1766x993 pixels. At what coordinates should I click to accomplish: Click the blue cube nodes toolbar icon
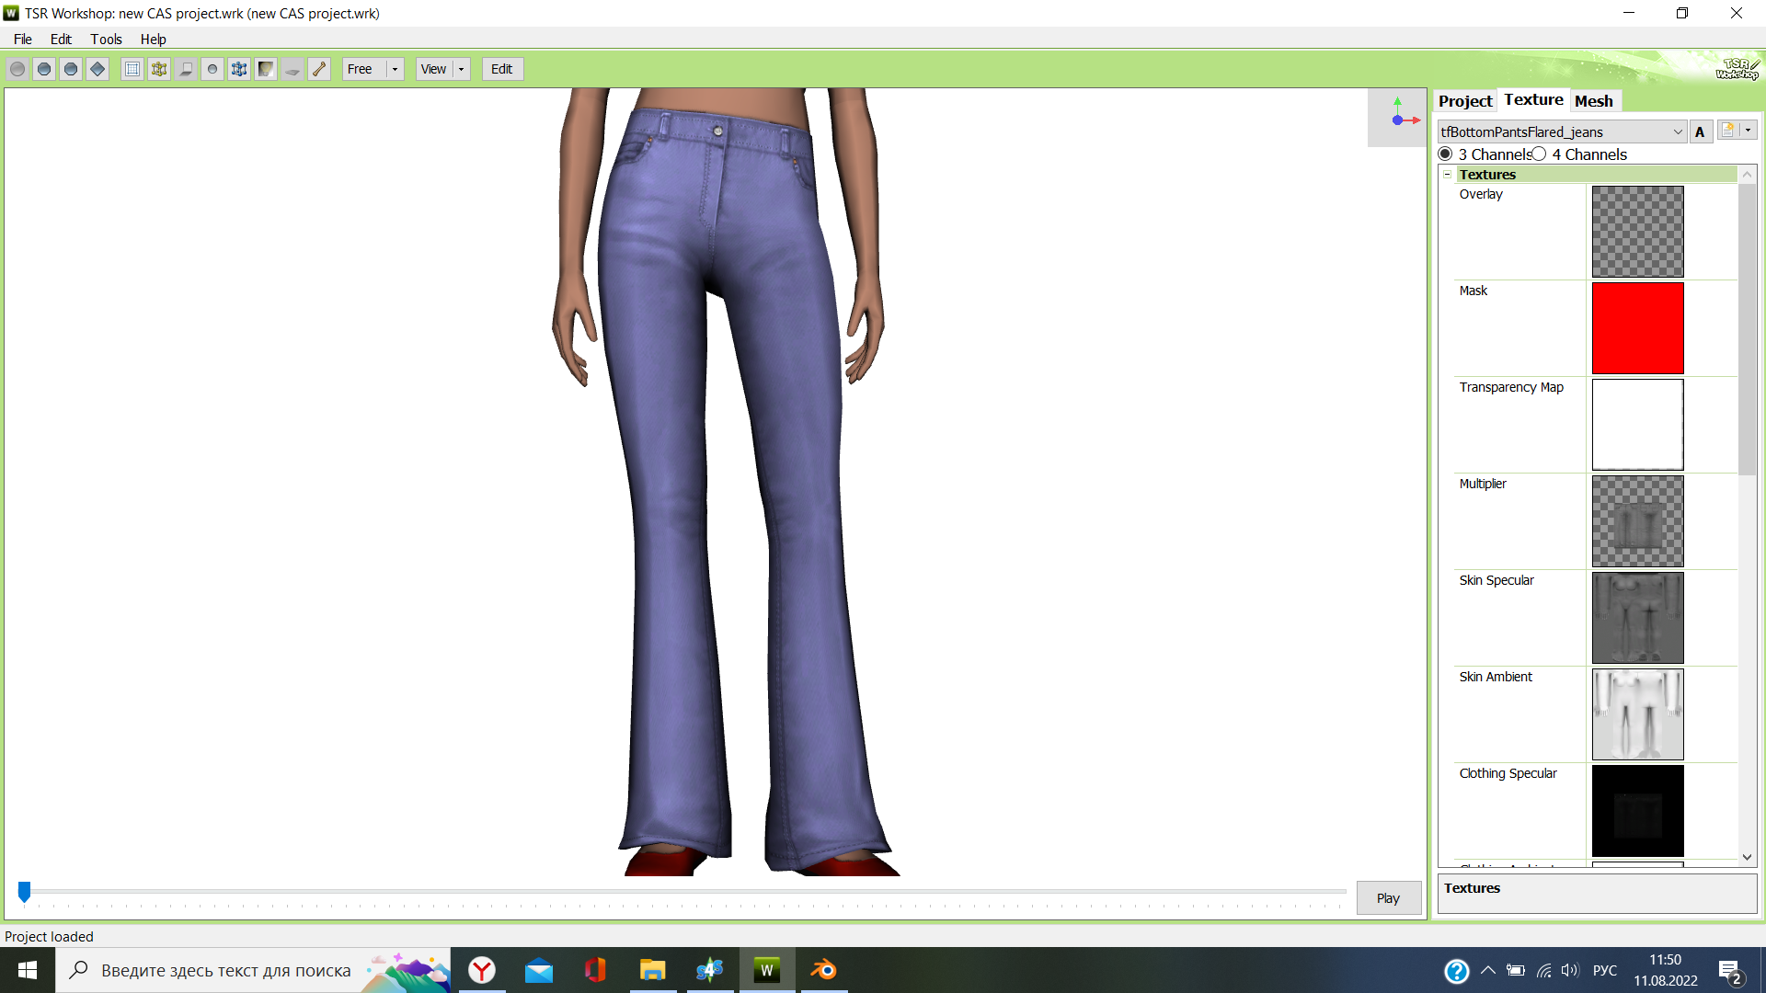[239, 69]
